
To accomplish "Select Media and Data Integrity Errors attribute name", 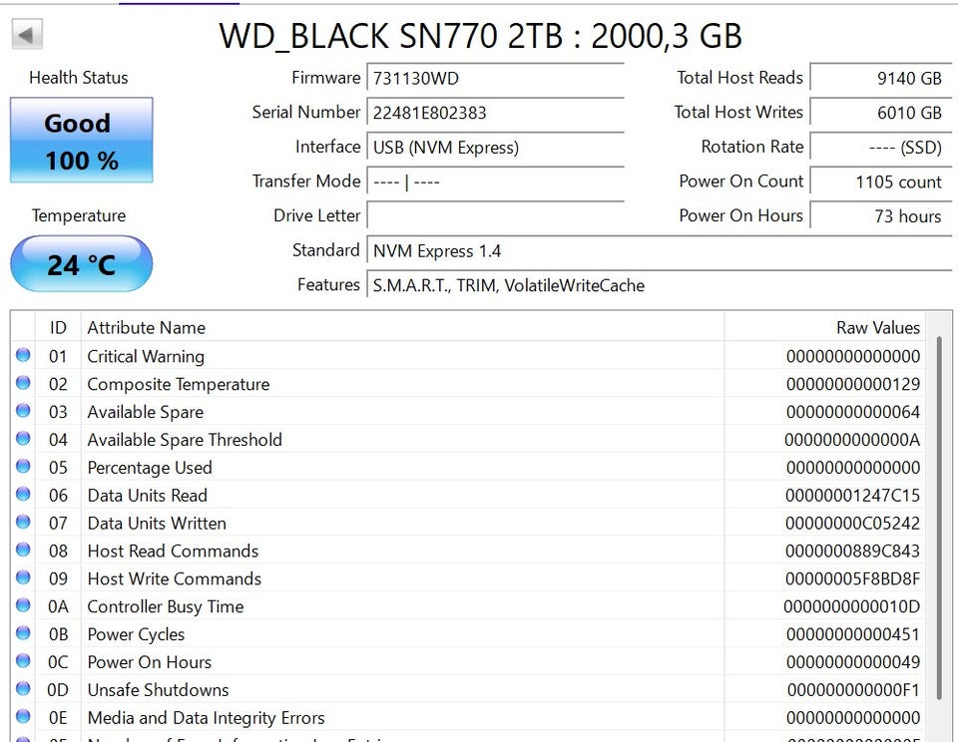I will click(x=206, y=718).
